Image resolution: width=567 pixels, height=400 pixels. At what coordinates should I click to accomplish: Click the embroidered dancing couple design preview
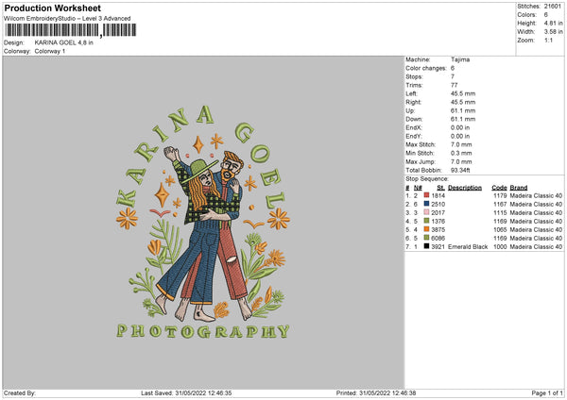tap(203, 222)
